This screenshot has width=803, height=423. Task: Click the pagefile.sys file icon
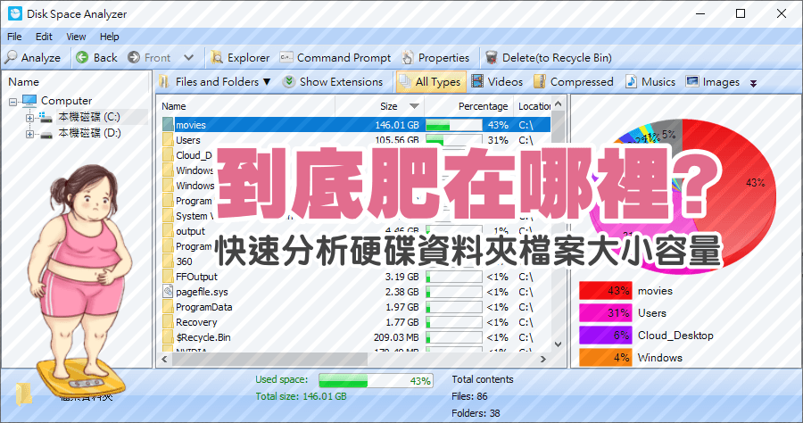pos(168,292)
